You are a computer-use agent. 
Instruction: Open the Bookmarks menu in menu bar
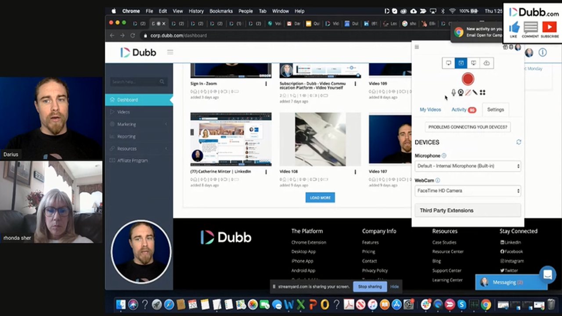click(x=221, y=11)
